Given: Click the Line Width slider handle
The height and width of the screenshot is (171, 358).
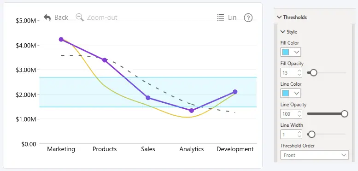Looking at the screenshot, I should 311,135.
